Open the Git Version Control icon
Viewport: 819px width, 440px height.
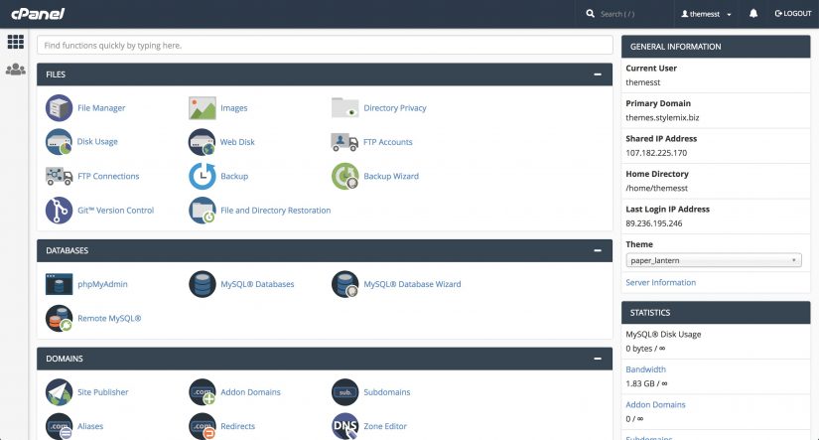click(59, 211)
